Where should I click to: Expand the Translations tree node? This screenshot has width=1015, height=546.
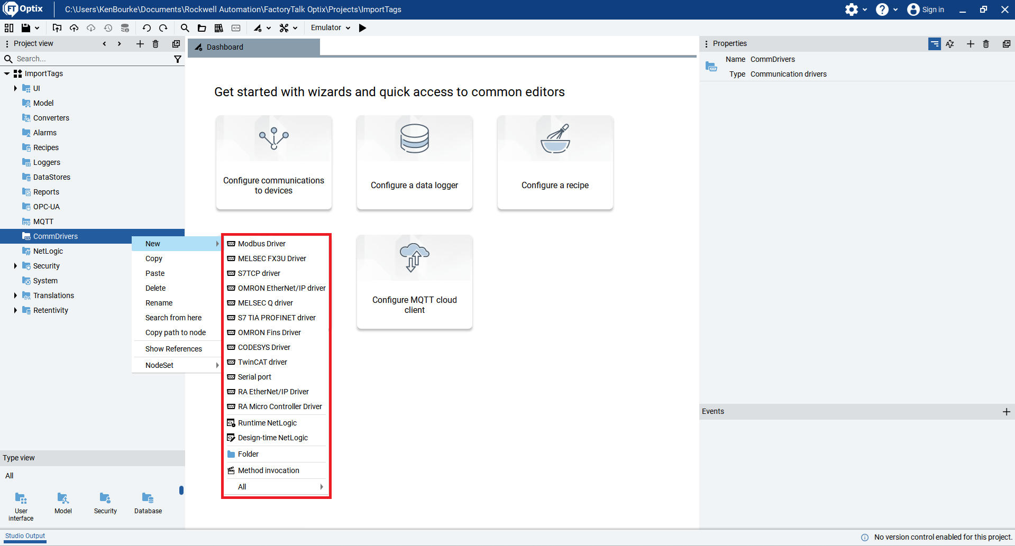(x=15, y=295)
